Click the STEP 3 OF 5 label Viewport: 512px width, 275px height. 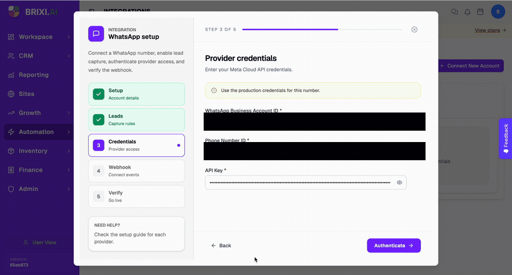click(220, 30)
